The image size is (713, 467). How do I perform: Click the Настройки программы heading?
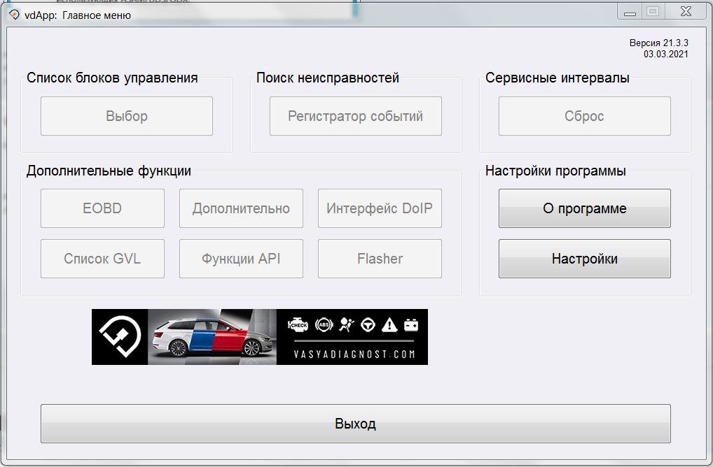[555, 171]
